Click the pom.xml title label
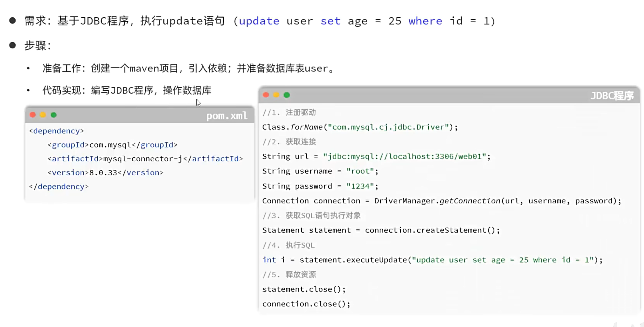Screen dimensions: 644x327 click(227, 116)
